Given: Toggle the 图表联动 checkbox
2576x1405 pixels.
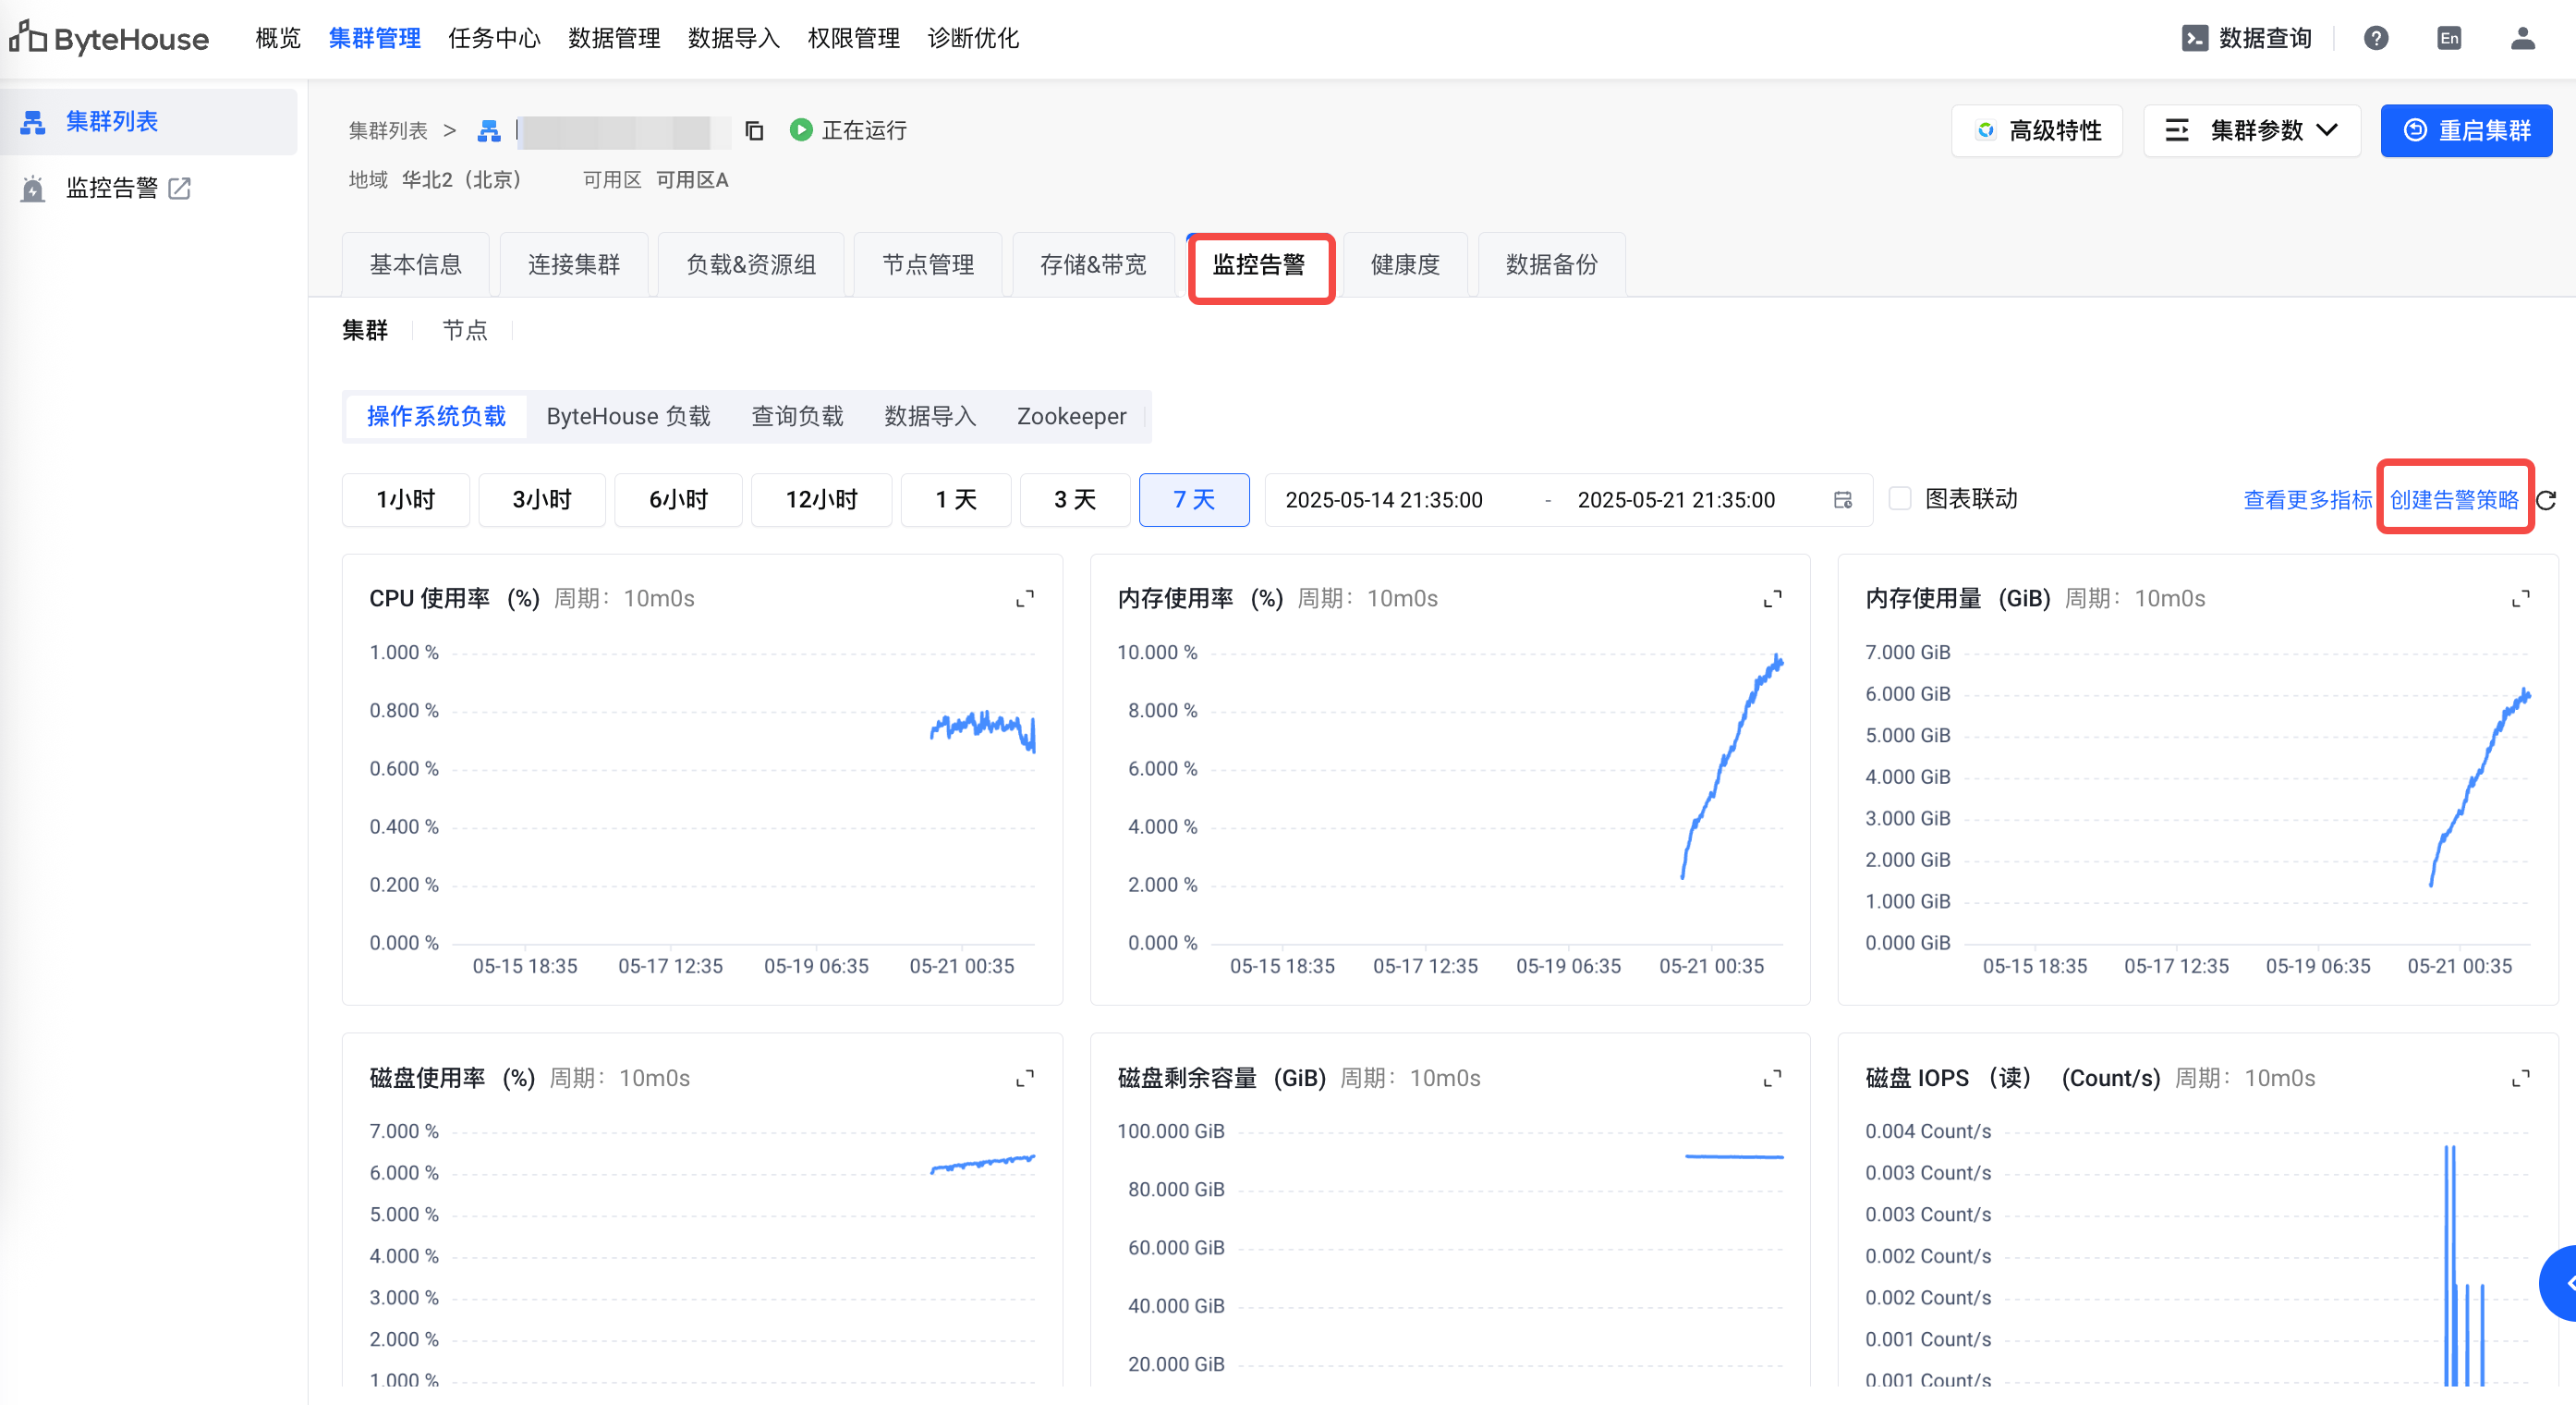Looking at the screenshot, I should tap(1900, 498).
